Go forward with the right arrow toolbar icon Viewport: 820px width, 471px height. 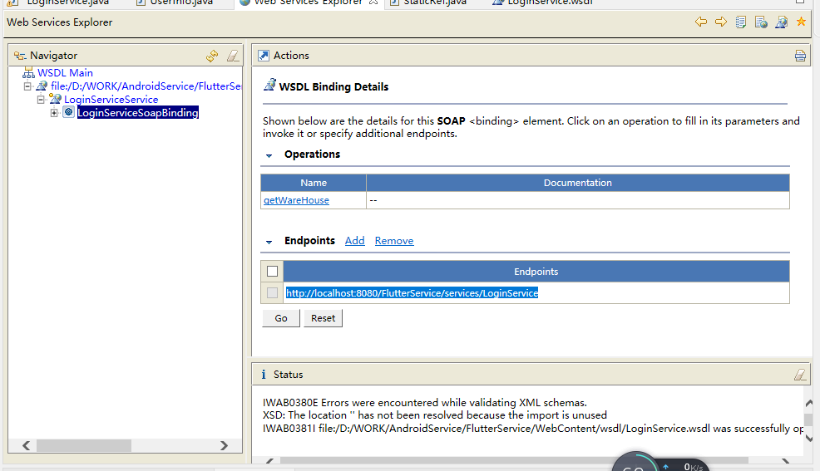721,22
